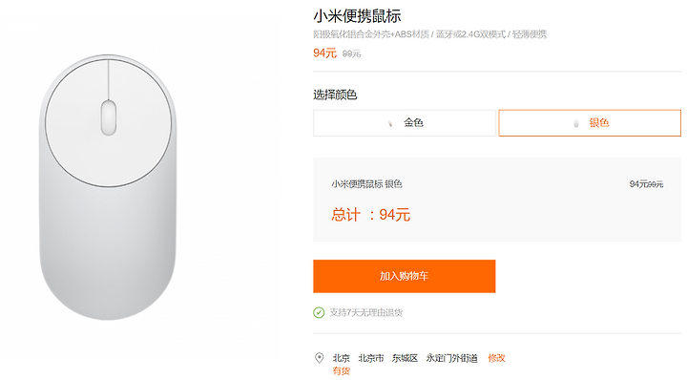Screen dimensions: 687x380
Task: Select the 金色 gold color option
Action: [405, 123]
